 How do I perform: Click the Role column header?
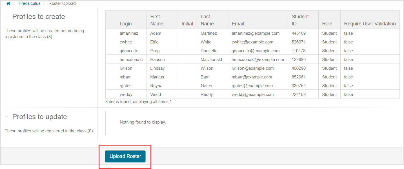327,24
